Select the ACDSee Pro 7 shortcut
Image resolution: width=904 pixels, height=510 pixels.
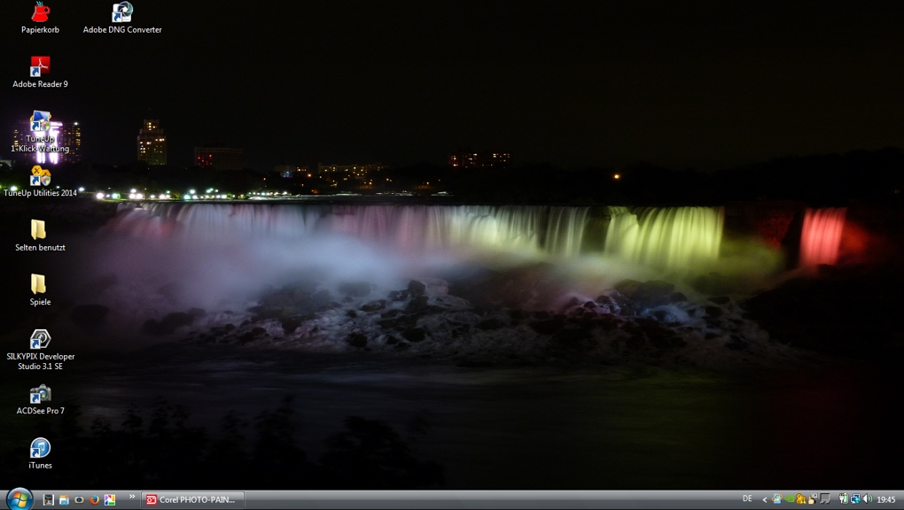coord(41,398)
